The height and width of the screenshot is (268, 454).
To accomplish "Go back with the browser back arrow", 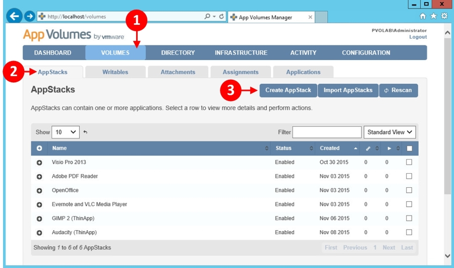I will pyautogui.click(x=14, y=16).
